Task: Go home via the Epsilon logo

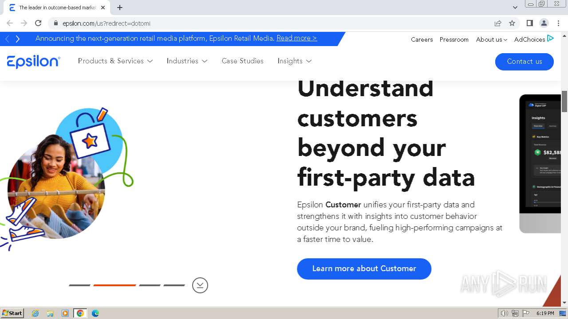Action: coord(34,62)
